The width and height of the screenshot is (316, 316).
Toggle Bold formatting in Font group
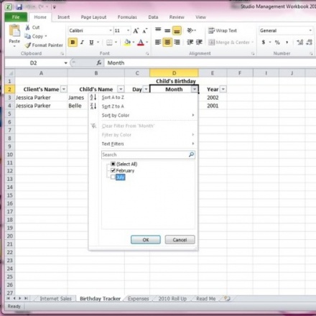73,42
